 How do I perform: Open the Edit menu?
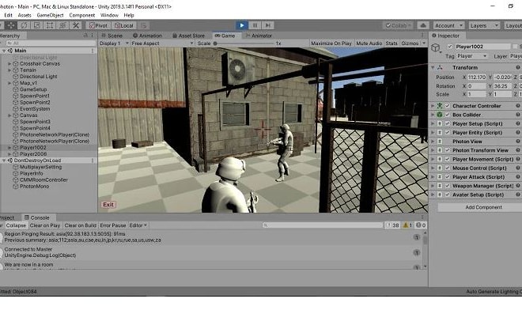(x=8, y=15)
